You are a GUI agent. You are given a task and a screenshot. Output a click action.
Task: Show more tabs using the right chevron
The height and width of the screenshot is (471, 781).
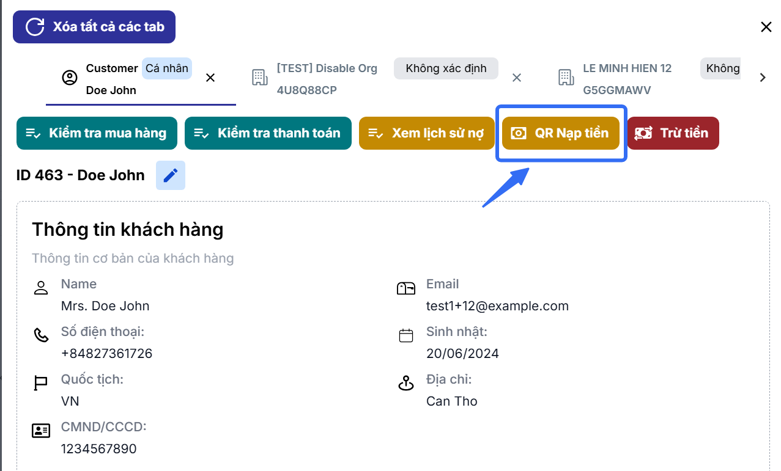tap(763, 78)
